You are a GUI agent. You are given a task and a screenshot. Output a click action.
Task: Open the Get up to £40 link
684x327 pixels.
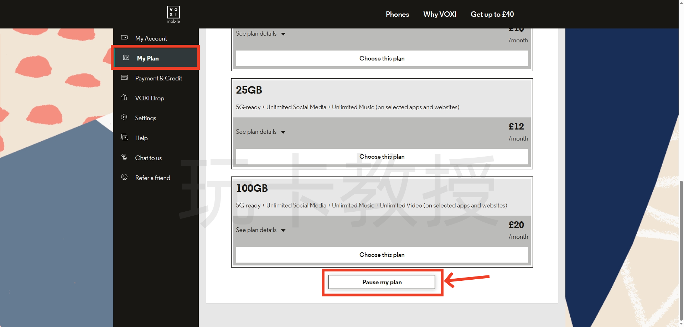click(492, 14)
